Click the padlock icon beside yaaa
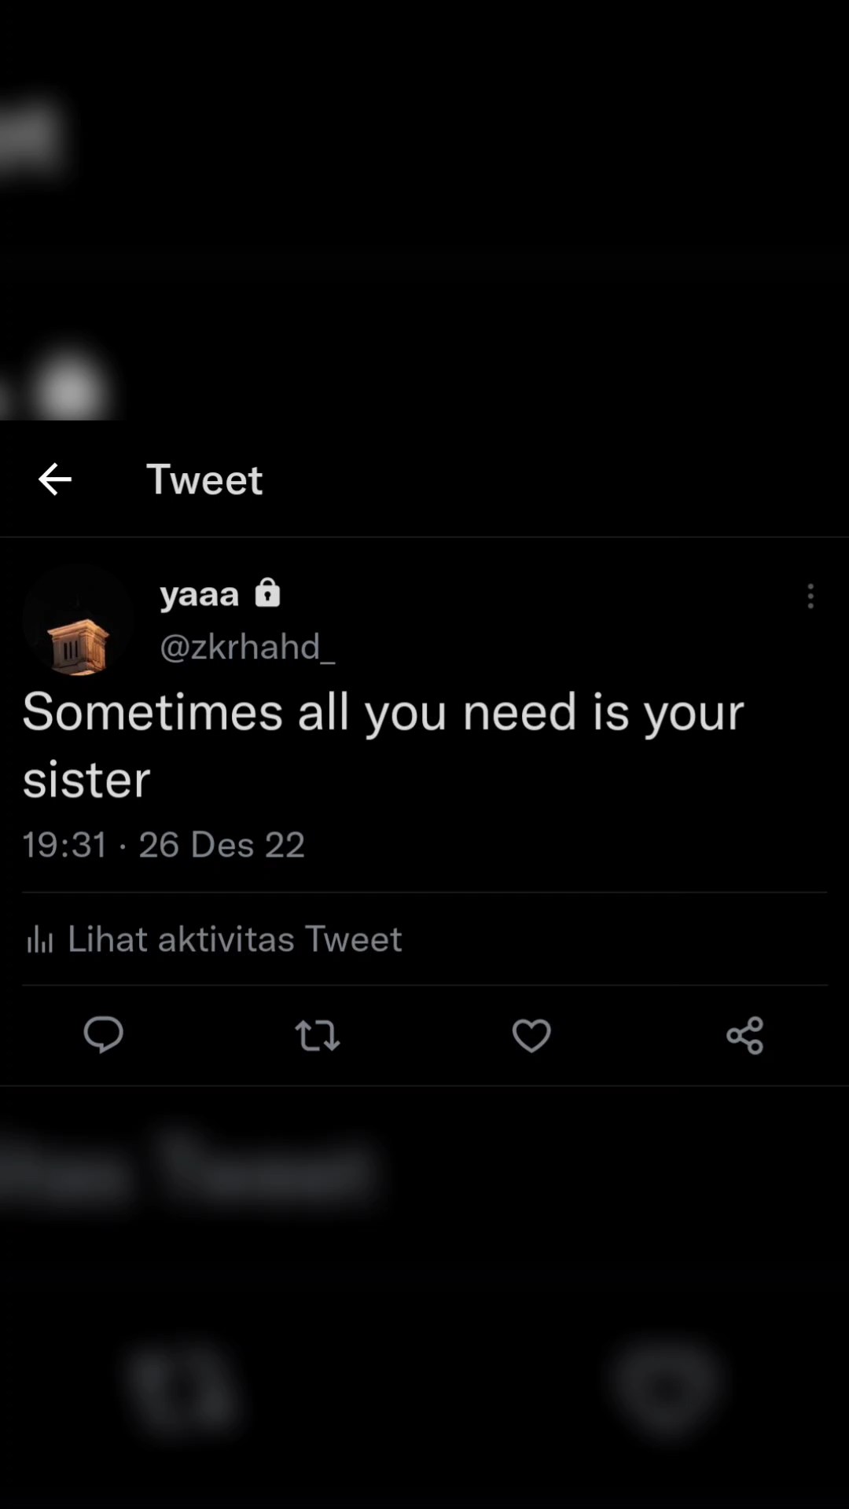 pyautogui.click(x=267, y=593)
